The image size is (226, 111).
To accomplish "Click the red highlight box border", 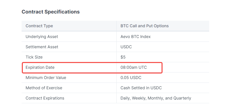I will [x=92, y=62].
